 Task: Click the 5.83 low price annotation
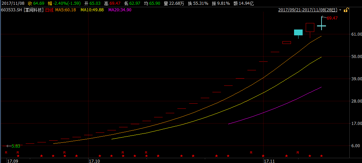(15, 146)
